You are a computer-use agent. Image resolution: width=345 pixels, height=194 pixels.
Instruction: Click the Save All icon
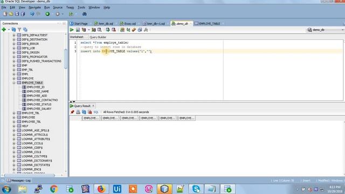(23, 14)
